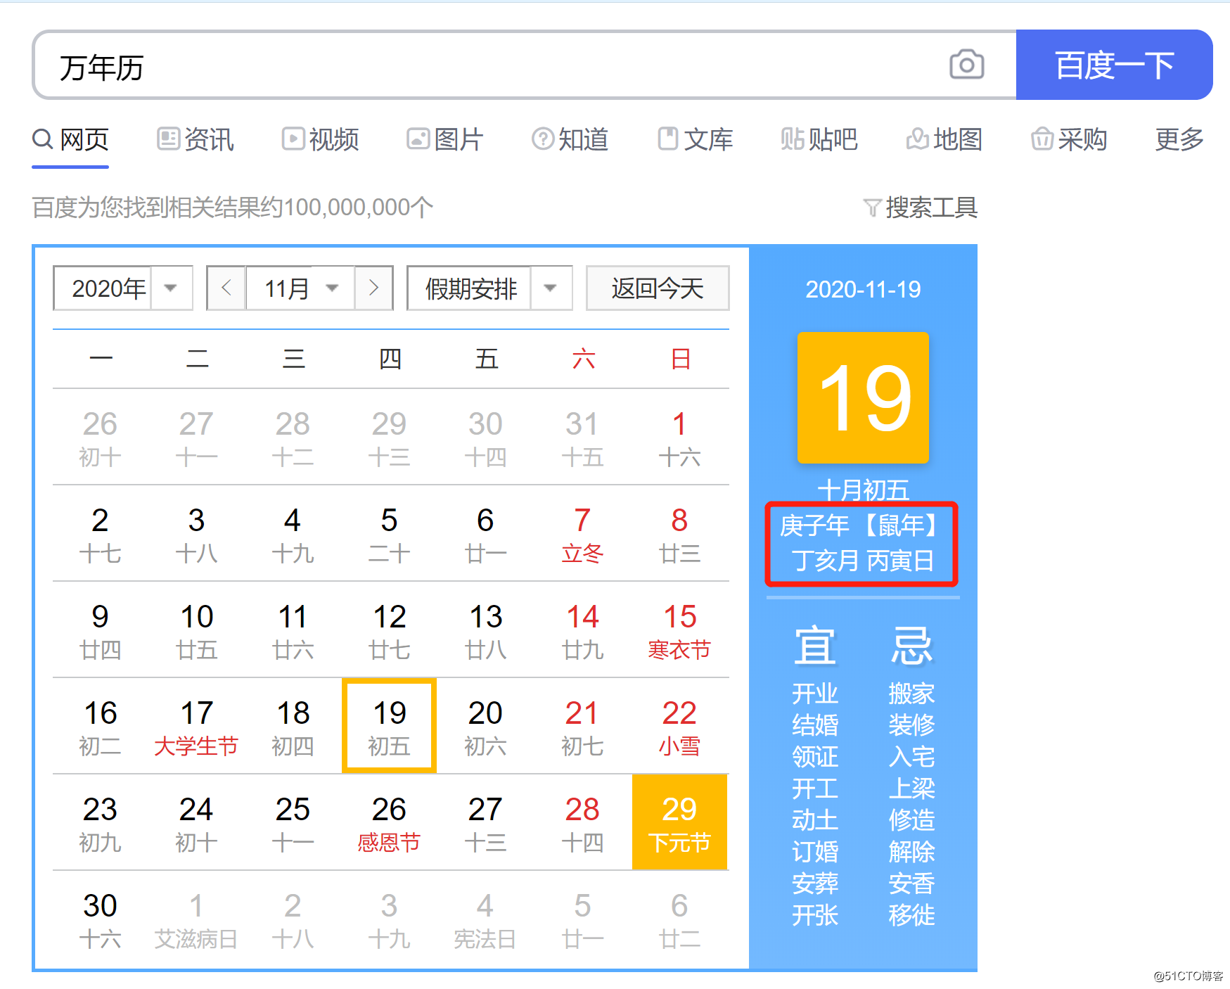Select November 15 寒衣节 date
The width and height of the screenshot is (1230, 989).
pos(679,630)
